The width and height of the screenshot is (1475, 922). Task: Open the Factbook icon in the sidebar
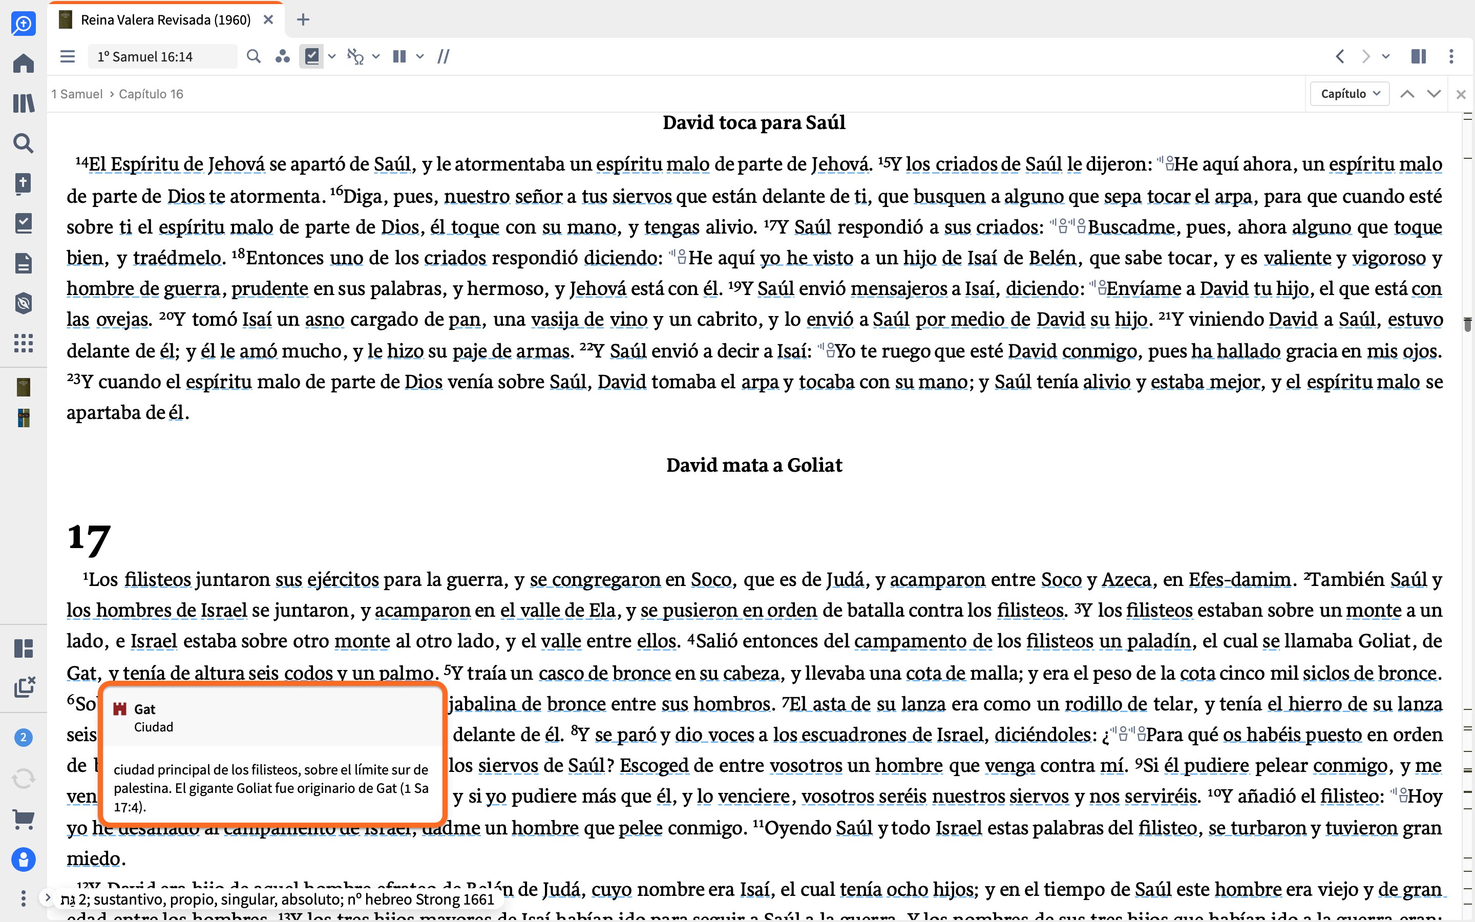pos(23,183)
